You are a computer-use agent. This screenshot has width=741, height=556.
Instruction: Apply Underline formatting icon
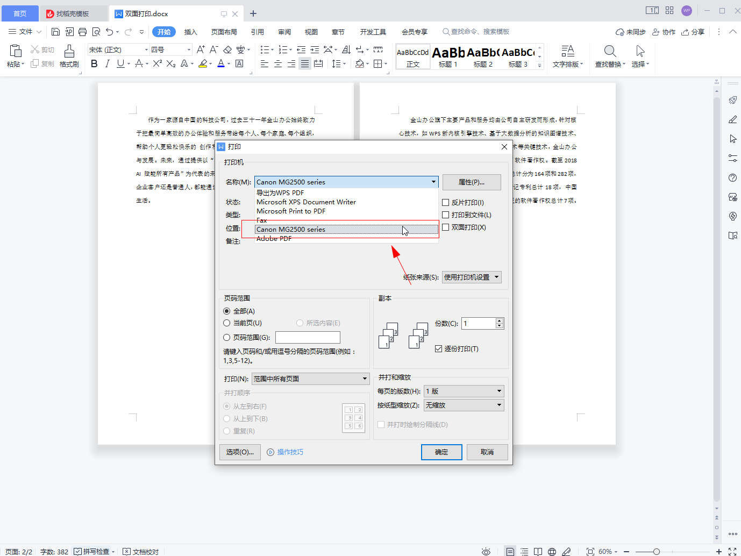coord(120,63)
